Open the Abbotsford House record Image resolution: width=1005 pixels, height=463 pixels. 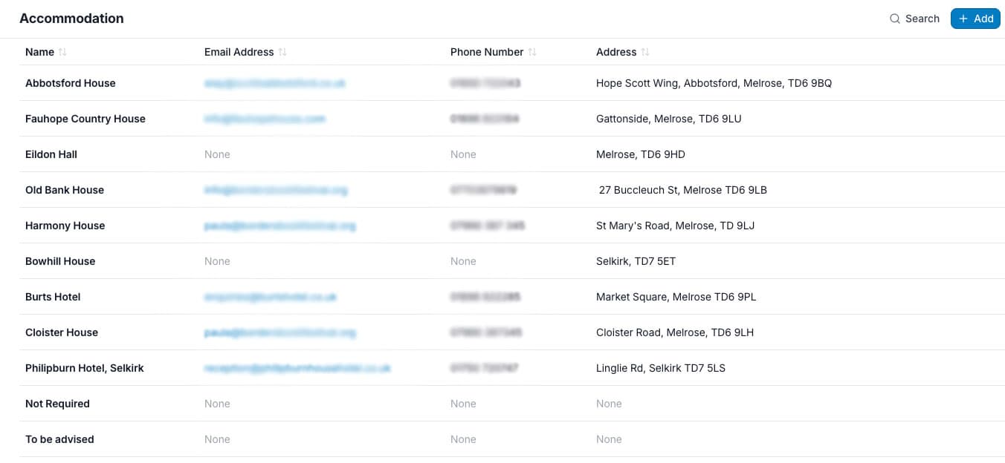click(71, 83)
